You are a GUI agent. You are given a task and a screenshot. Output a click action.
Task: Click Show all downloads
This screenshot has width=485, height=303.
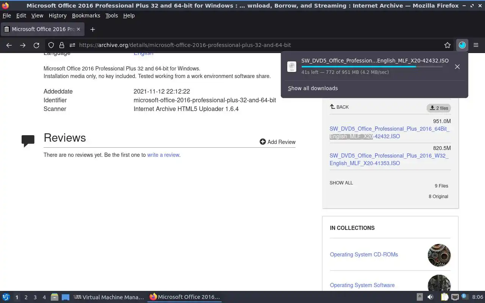click(x=313, y=88)
